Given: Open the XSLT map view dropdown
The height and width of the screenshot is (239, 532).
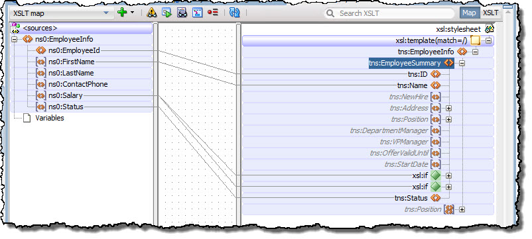Looking at the screenshot, I should tap(61, 13).
